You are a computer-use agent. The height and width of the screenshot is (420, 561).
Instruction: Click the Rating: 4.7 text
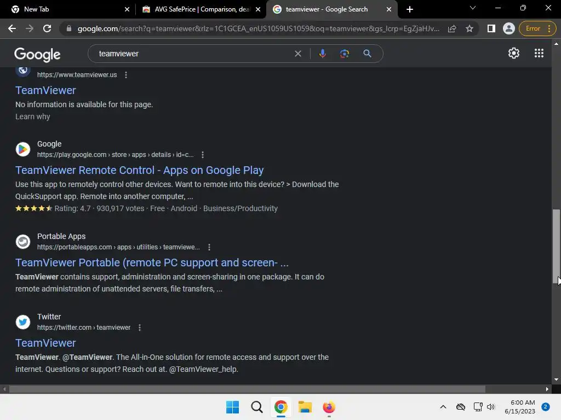tap(73, 208)
